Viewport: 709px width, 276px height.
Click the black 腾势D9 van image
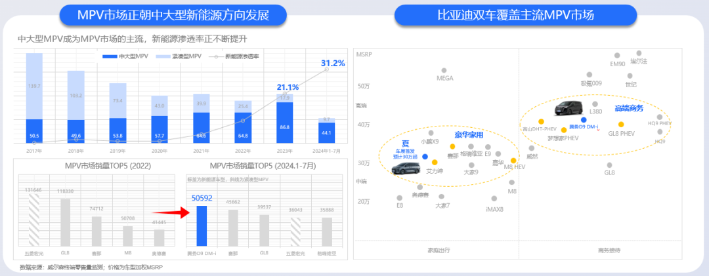pyautogui.click(x=570, y=108)
